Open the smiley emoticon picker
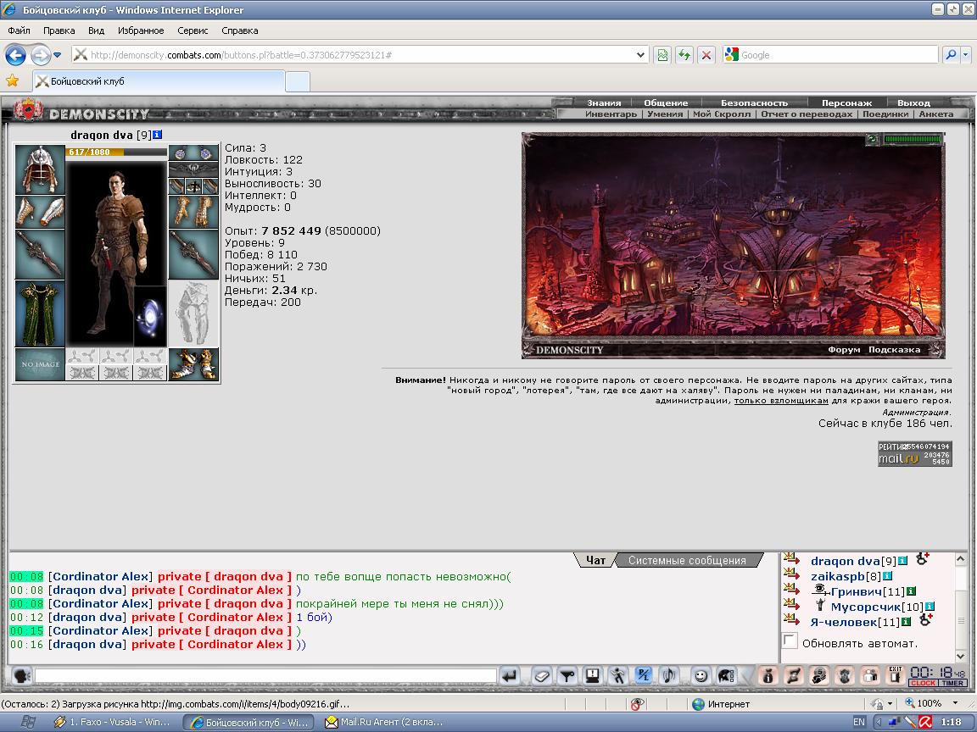The image size is (977, 732). pos(701,675)
